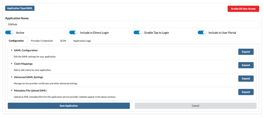Go to Application Logo tab
The width and height of the screenshot is (264, 119).
coord(82,41)
